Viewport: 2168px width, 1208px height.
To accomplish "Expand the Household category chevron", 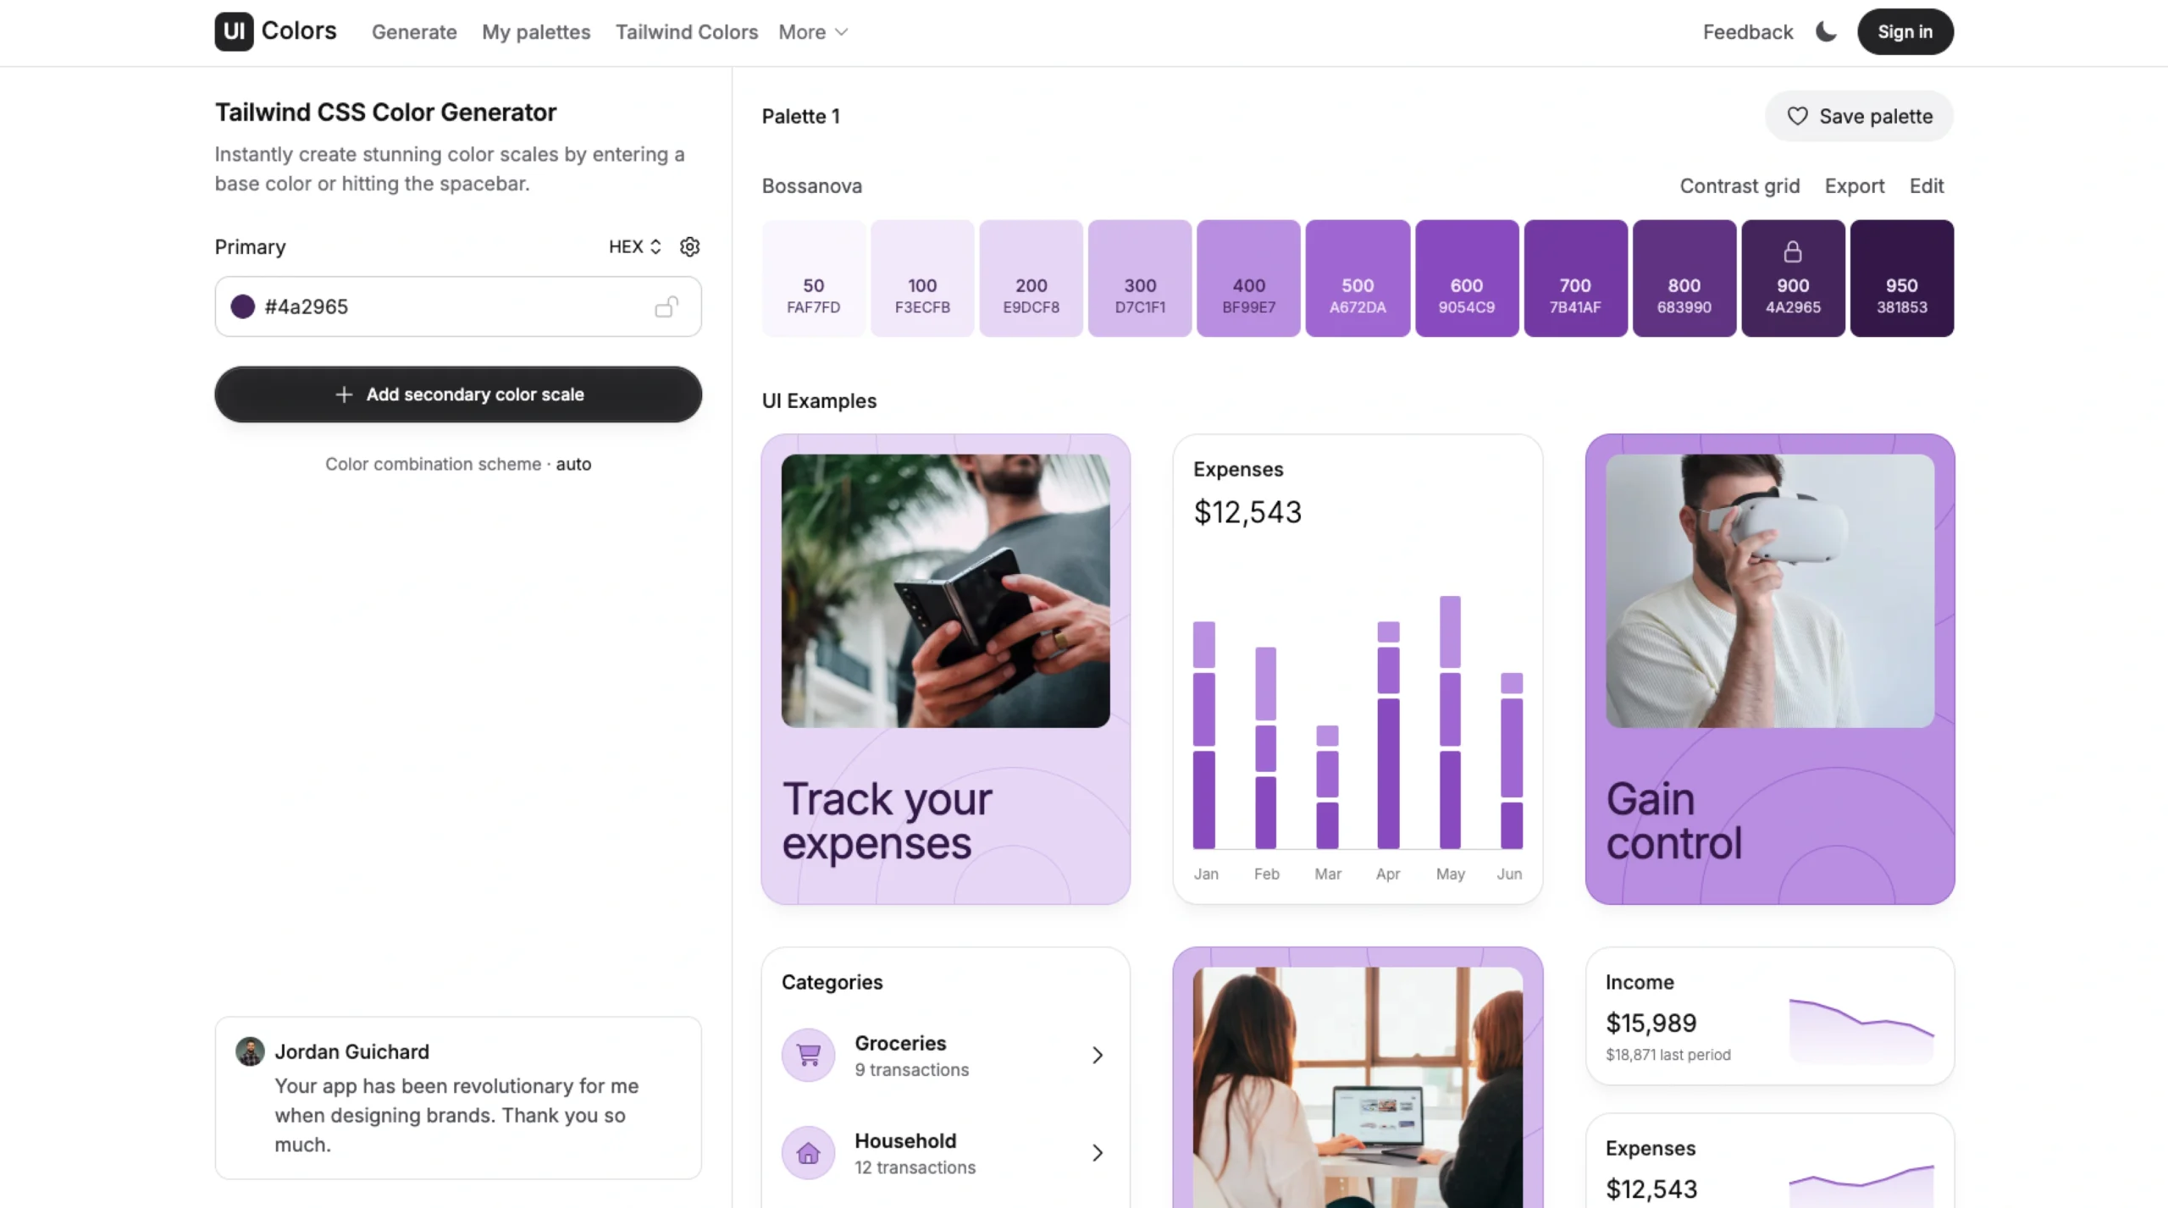I will (x=1097, y=1152).
